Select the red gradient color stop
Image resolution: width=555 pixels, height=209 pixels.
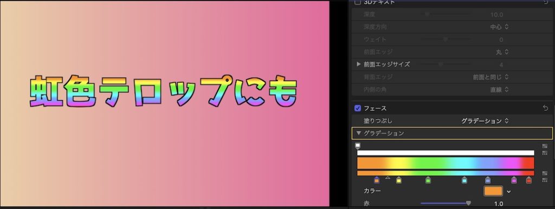point(529,180)
